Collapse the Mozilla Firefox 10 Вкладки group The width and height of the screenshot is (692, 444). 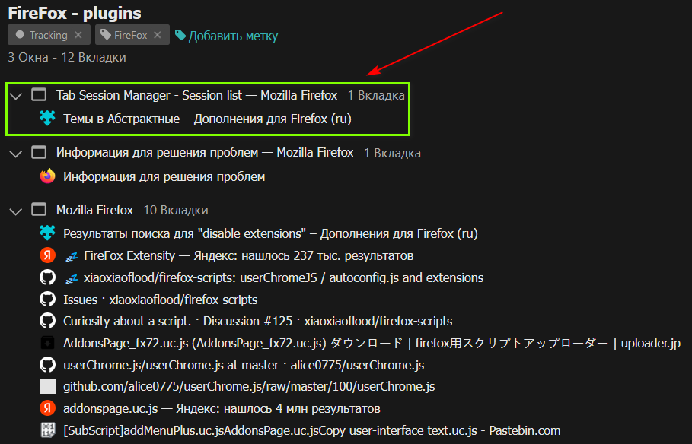[x=16, y=211]
